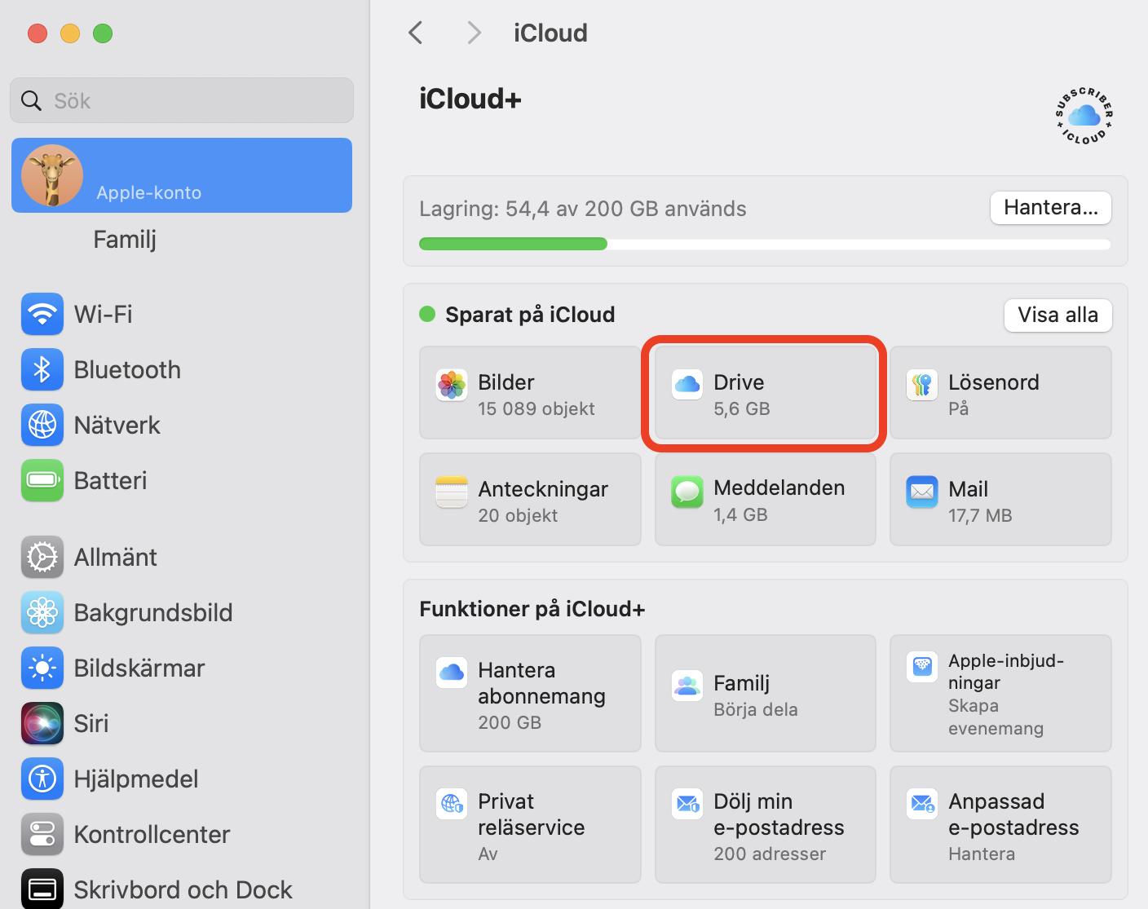Open the Anteckningar notes icon
The image size is (1148, 909).
pyautogui.click(x=452, y=492)
